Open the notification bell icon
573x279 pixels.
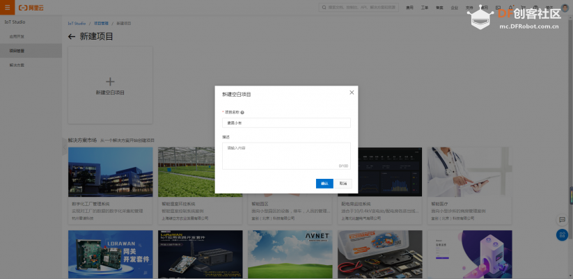(510, 7)
